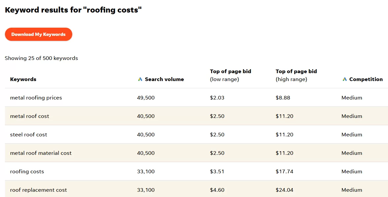This screenshot has width=388, height=197.
Task: Click the $24.04 high range bid
Action: pos(284,190)
